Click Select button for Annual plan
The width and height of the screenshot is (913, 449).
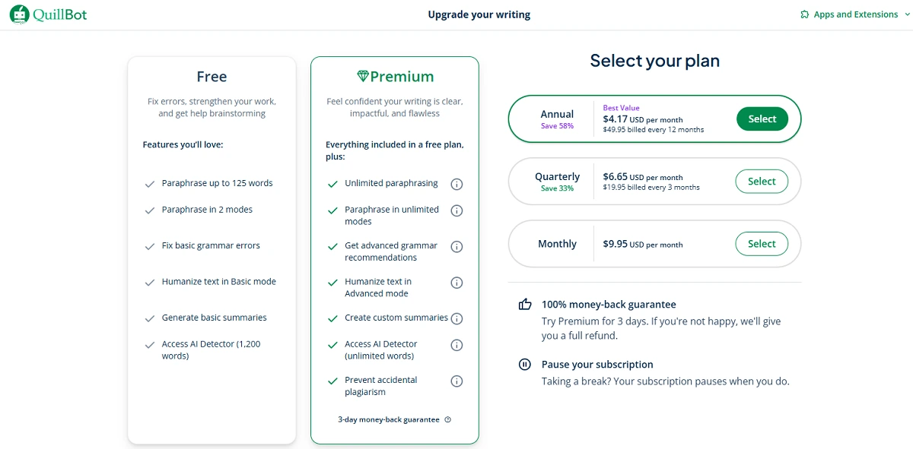coord(762,119)
